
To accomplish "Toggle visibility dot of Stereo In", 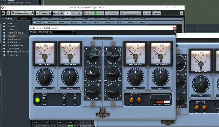I will (4, 23).
